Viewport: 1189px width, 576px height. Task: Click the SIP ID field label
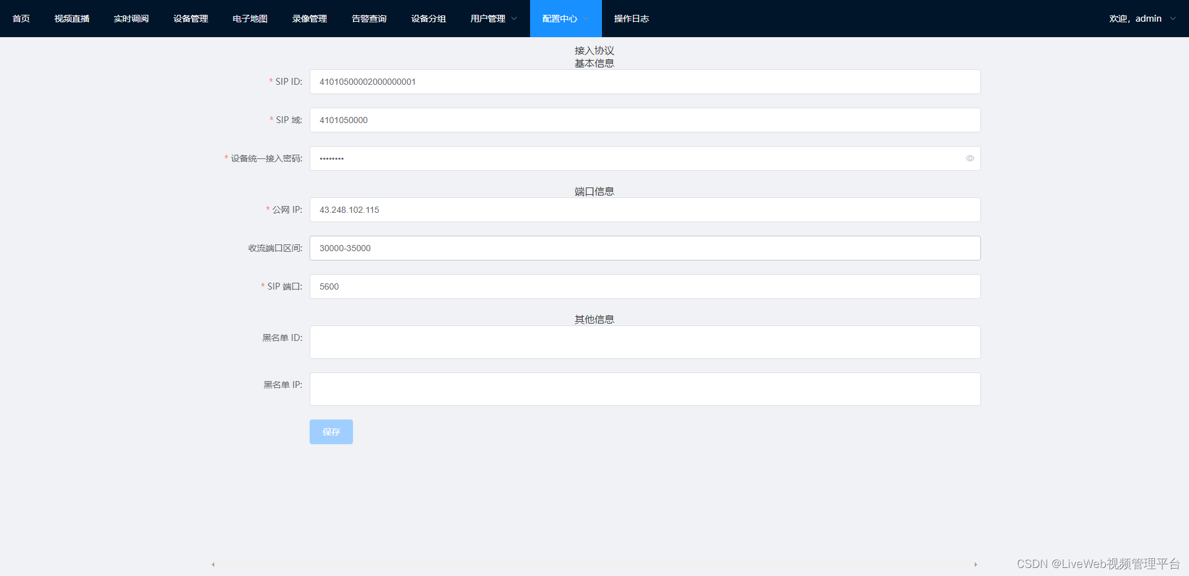289,82
